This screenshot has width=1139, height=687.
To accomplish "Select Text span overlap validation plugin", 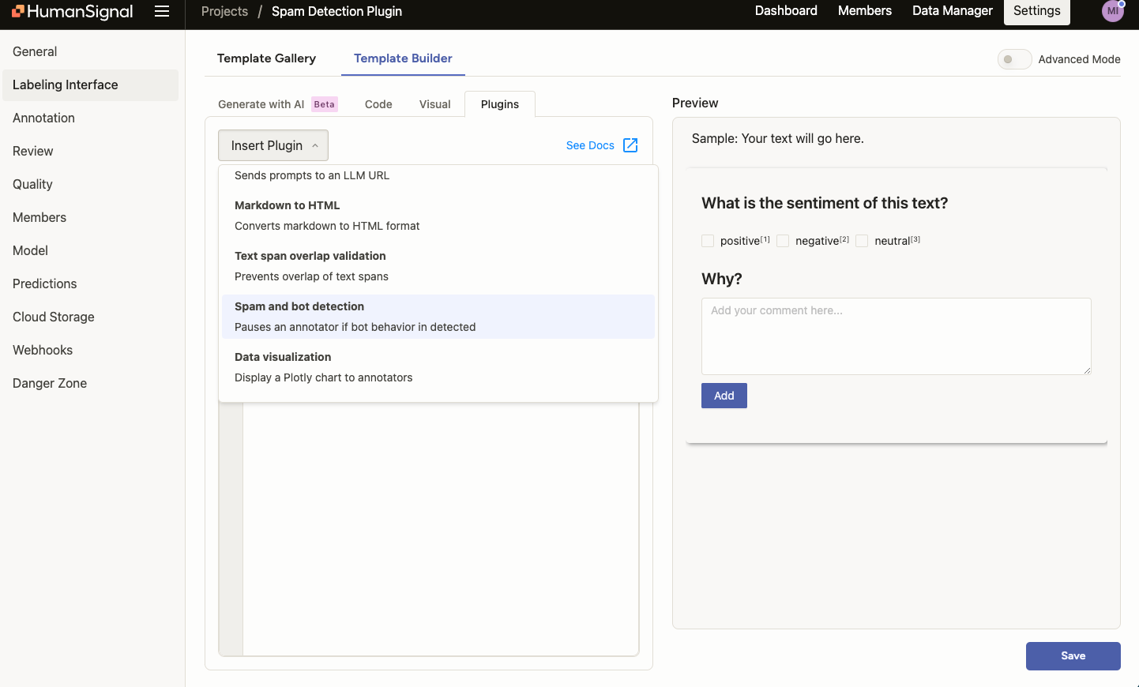I will click(x=438, y=266).
